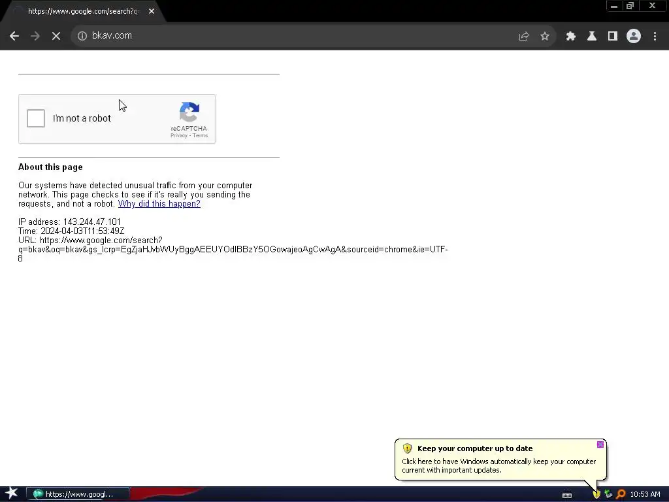Open Chrome three-dot menu
The width and height of the screenshot is (669, 502).
tap(655, 37)
